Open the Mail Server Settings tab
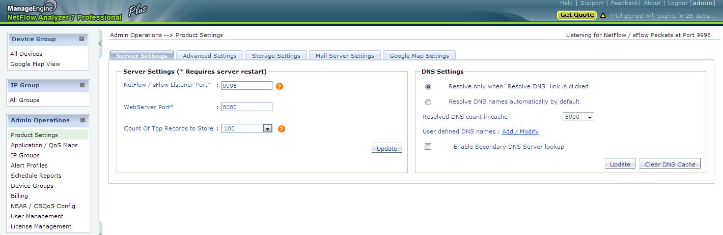 [x=345, y=56]
